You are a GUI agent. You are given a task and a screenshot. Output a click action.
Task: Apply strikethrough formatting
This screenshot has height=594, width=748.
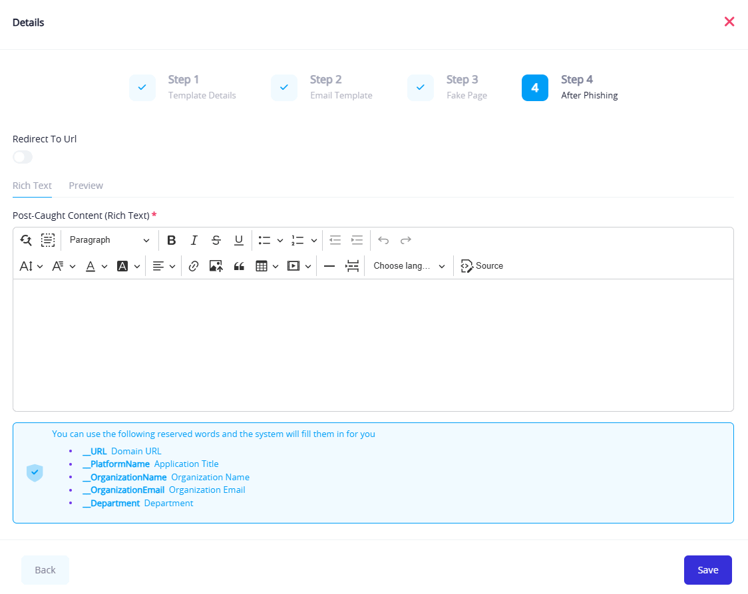[x=216, y=240]
